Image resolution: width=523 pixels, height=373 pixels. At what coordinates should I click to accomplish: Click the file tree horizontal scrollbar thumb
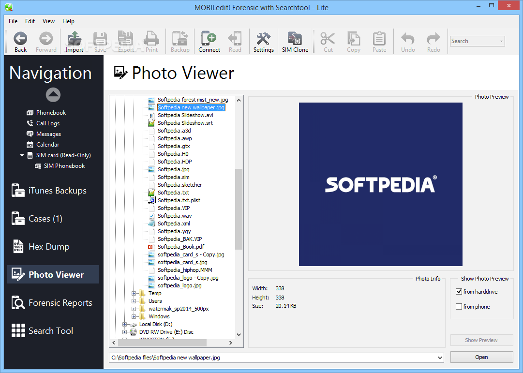163,343
